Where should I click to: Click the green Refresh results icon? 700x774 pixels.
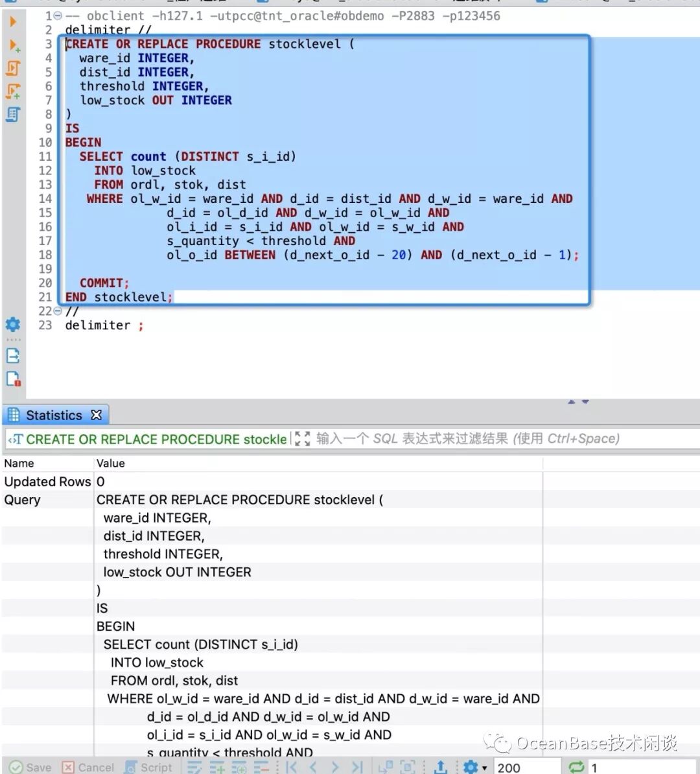pyautogui.click(x=576, y=767)
